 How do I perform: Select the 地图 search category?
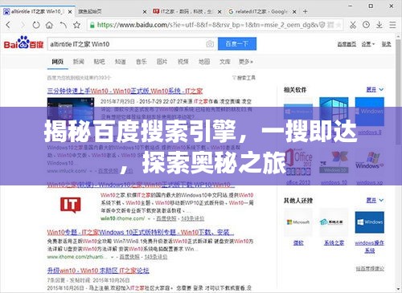coord(204,62)
